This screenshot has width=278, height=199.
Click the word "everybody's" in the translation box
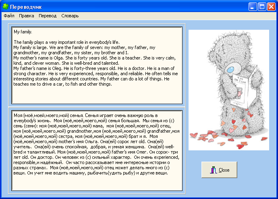pos(25,121)
